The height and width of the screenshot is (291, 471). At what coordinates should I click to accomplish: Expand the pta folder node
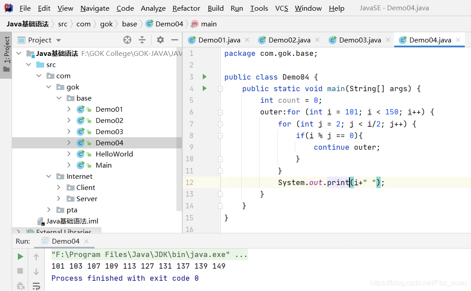click(49, 210)
